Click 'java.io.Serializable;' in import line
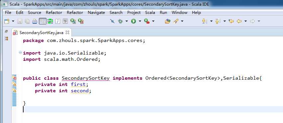This screenshot has width=283, height=123. click(75, 53)
